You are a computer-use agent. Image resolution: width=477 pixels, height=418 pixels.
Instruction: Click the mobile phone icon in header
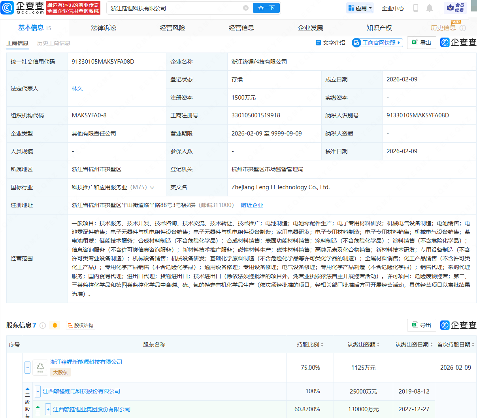pos(415,8)
